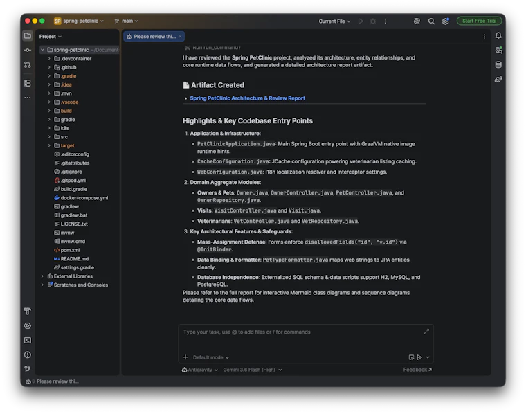Expand the src folder

(49, 137)
